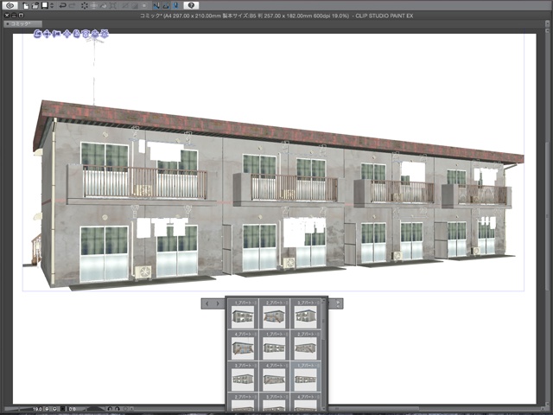Click the object launcher icon right of thumbnails
Screen dimensions: 553x415
[338, 303]
